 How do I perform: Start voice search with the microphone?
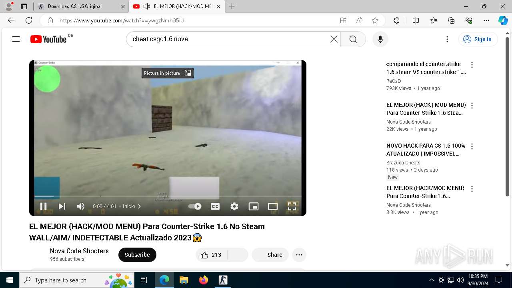(380, 39)
